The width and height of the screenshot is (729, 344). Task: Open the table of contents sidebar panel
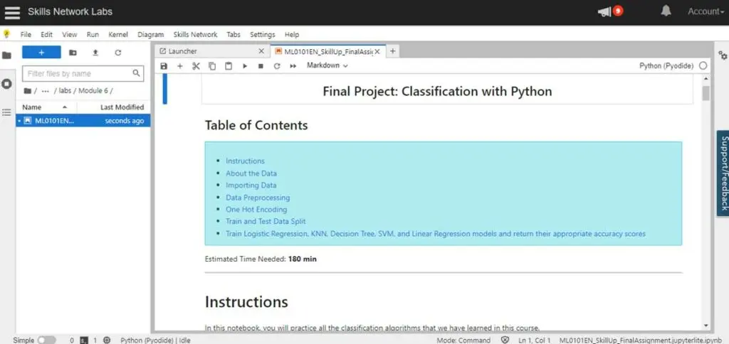click(6, 112)
